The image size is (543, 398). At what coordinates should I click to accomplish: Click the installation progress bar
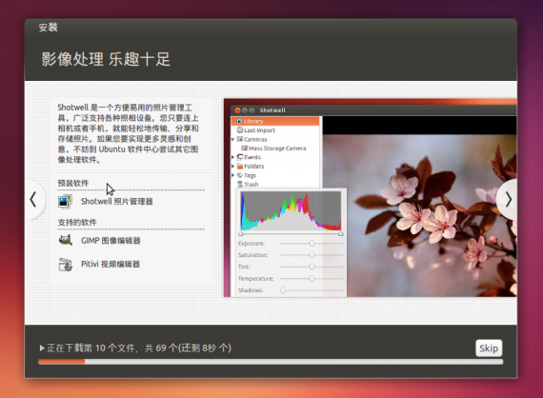tap(271, 362)
